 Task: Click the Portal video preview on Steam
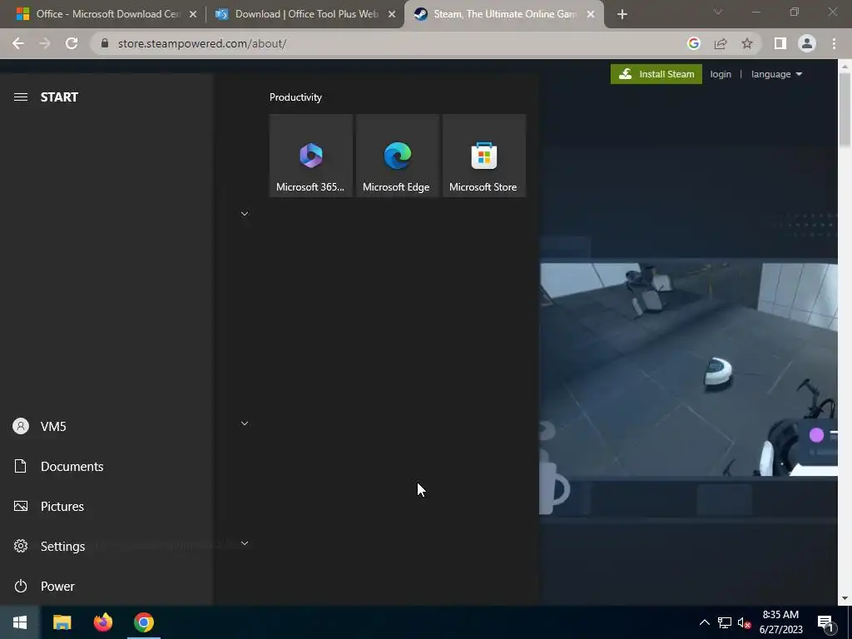(x=688, y=369)
